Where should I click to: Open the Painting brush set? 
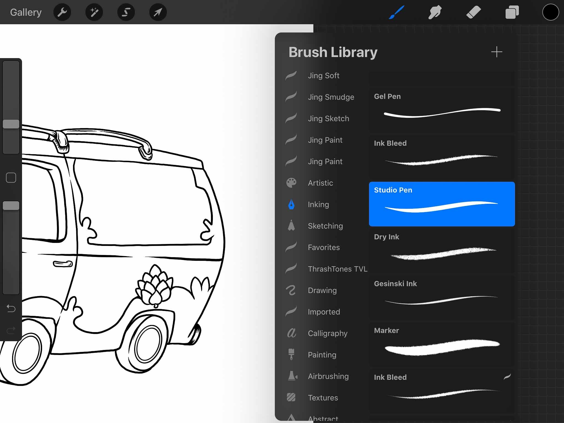click(322, 355)
